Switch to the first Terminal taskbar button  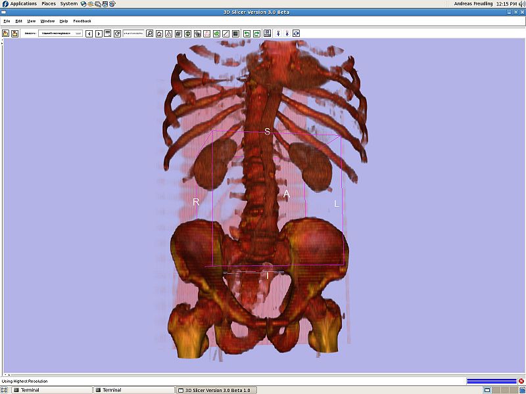49,390
